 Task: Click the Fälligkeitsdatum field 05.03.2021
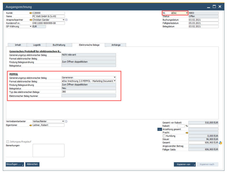(203, 23)
